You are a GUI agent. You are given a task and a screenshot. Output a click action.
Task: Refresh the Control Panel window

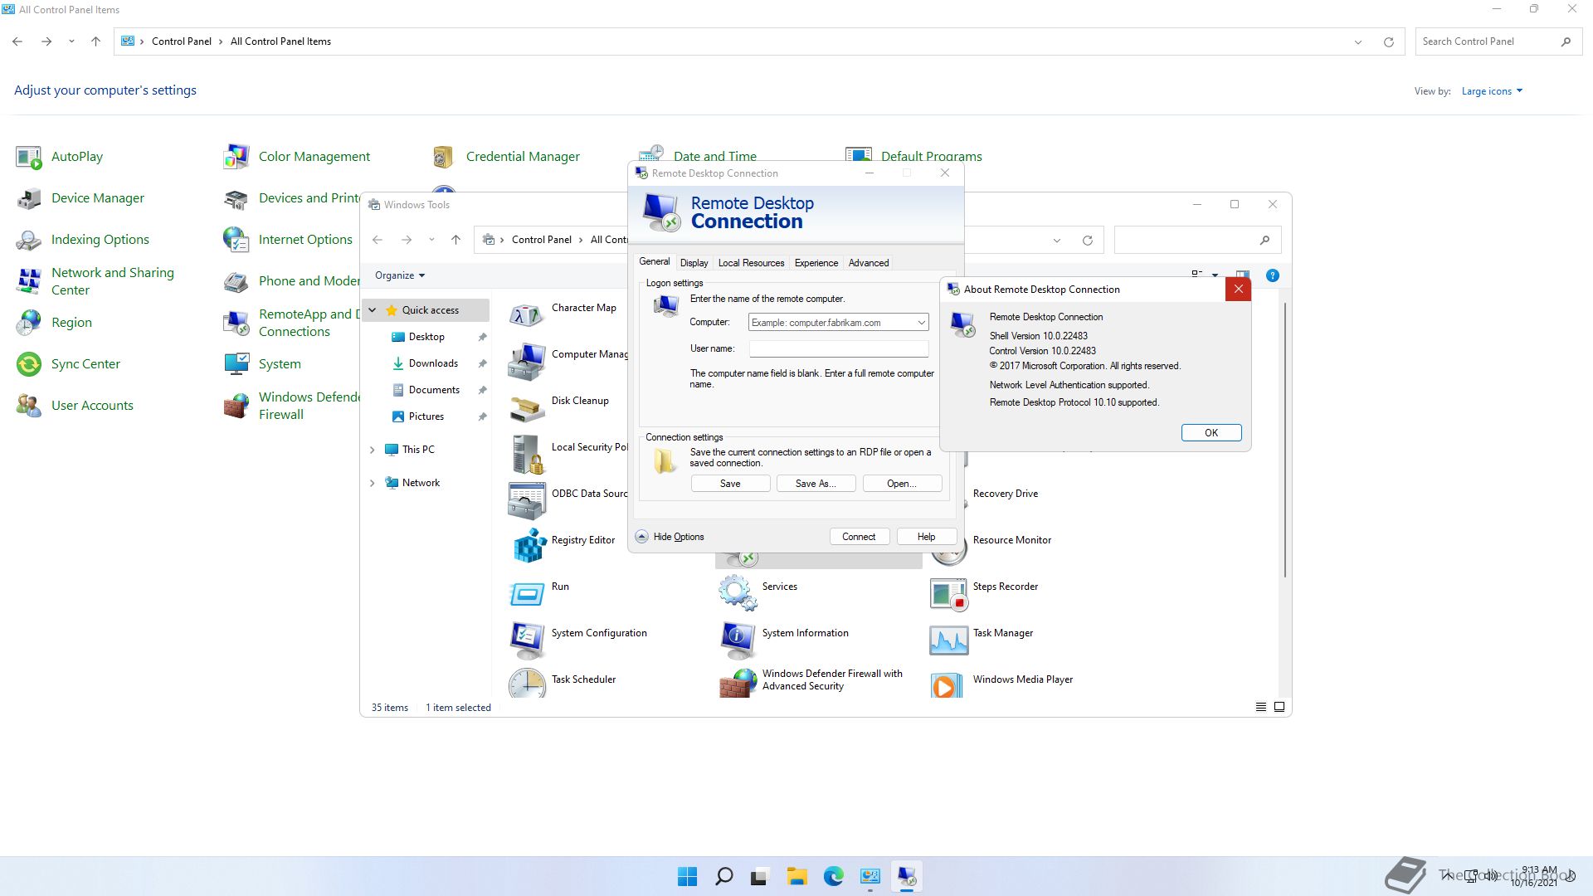tap(1388, 41)
